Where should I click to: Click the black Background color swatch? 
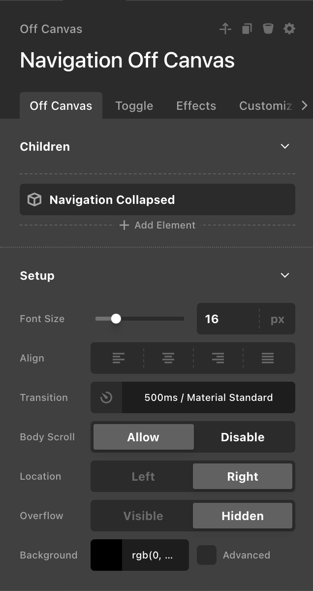click(x=106, y=555)
